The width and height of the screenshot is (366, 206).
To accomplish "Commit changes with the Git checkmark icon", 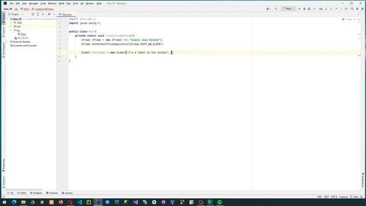I will [331, 9].
